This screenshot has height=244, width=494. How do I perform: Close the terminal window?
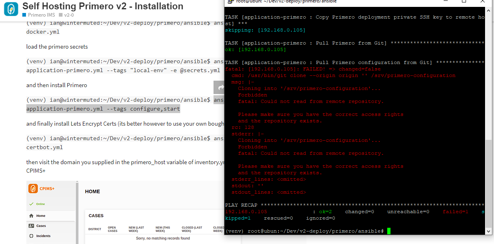coord(483,1)
